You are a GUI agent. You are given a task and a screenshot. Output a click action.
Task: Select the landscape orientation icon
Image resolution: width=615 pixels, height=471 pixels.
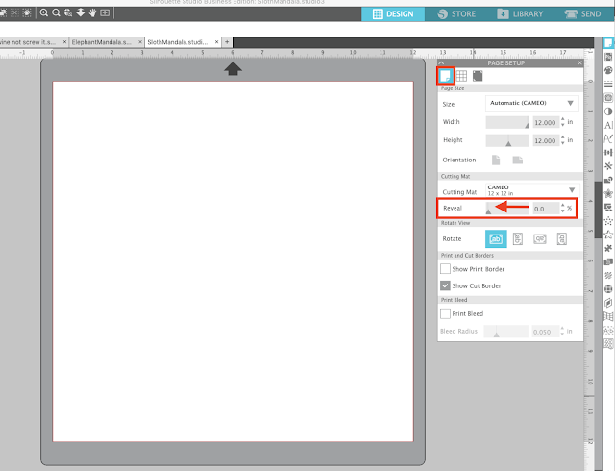click(x=518, y=160)
